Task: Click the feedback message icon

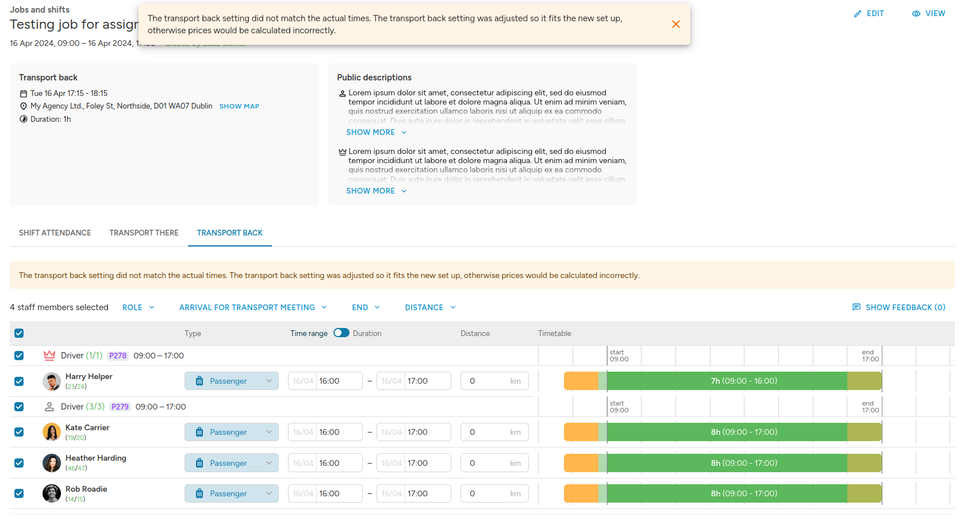Action: coord(857,307)
